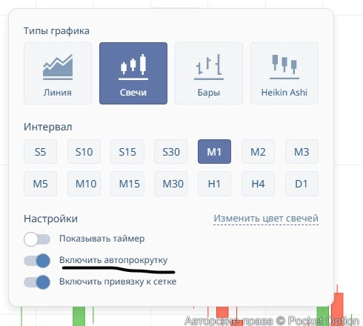Toggle the Показывать таймер switch
The image size is (363, 326).
pos(37,239)
